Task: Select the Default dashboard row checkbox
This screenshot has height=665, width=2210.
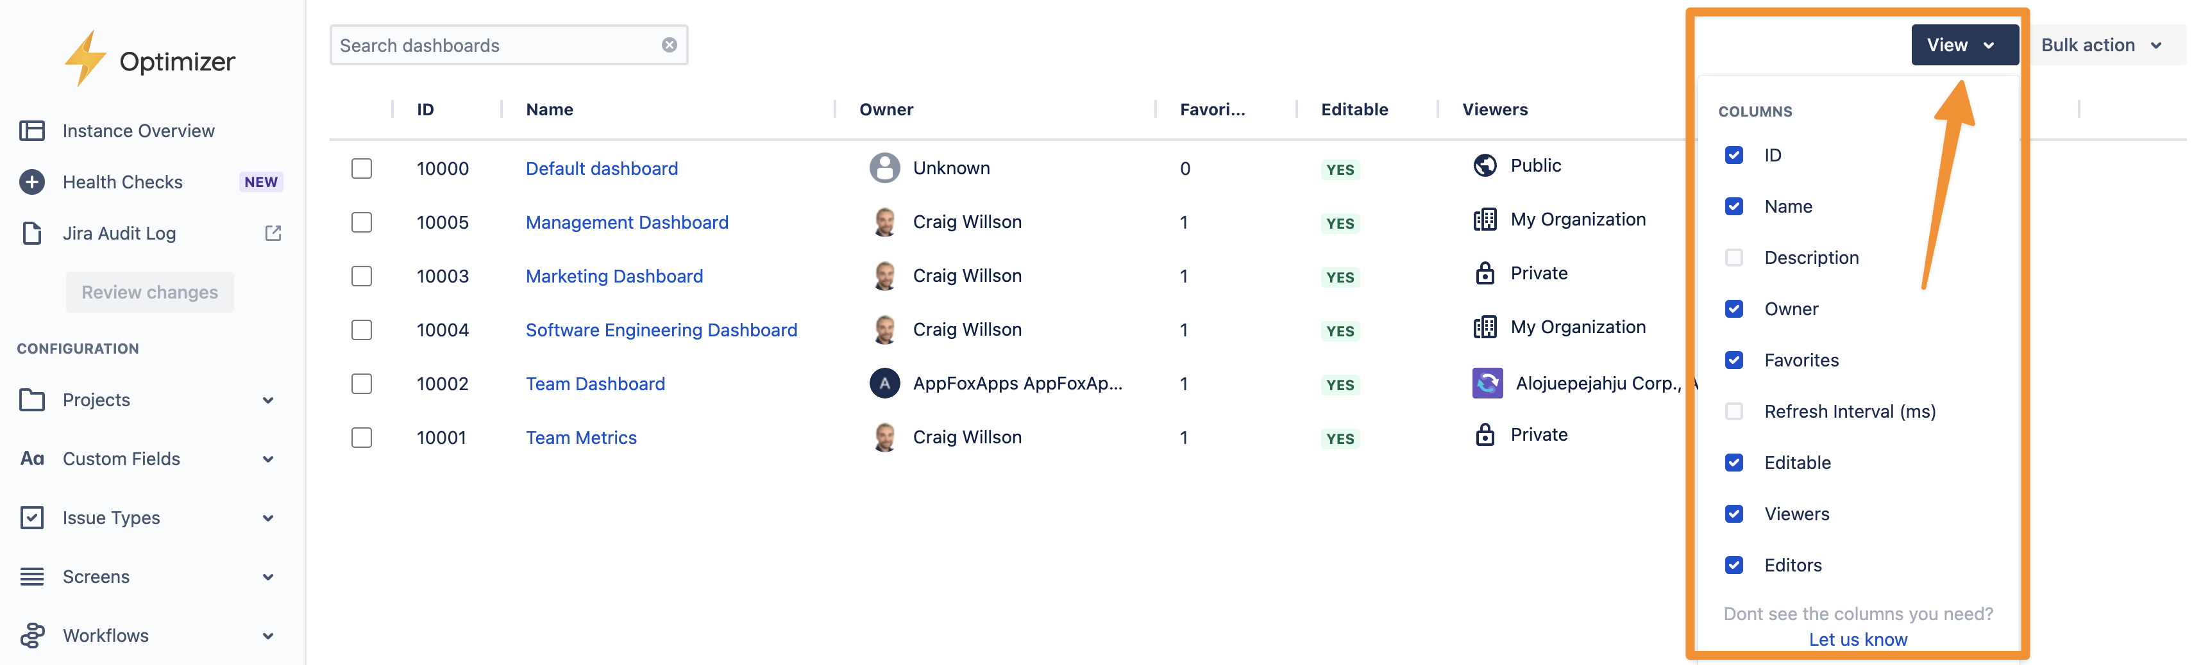Action: pos(362,169)
